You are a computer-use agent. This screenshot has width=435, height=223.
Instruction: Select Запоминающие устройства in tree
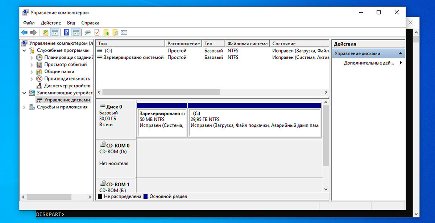65,93
